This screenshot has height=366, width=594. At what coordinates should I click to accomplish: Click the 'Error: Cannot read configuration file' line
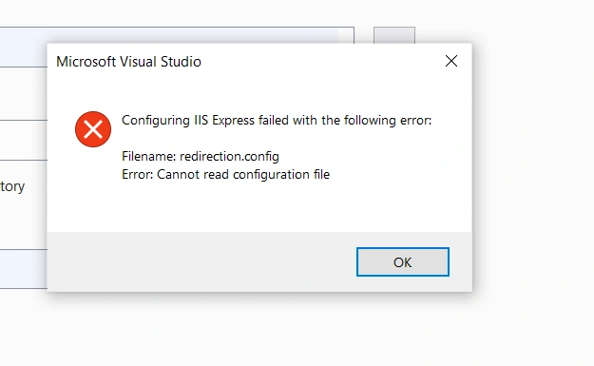[226, 174]
